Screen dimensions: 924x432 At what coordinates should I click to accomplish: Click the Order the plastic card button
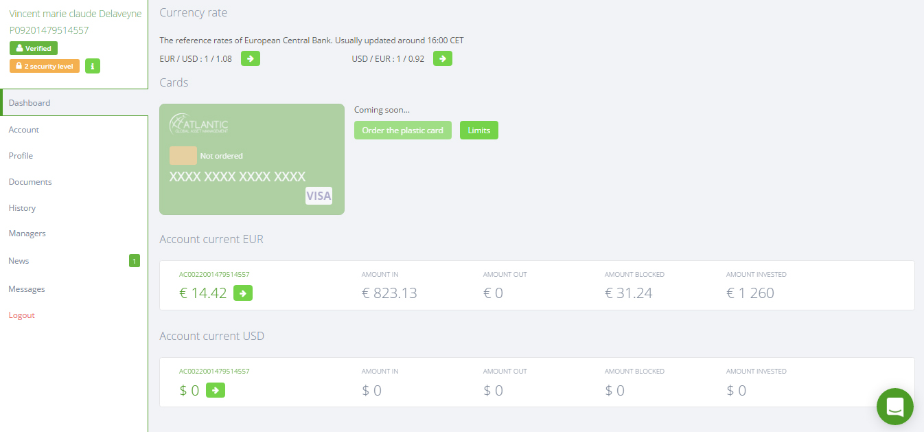coord(403,130)
